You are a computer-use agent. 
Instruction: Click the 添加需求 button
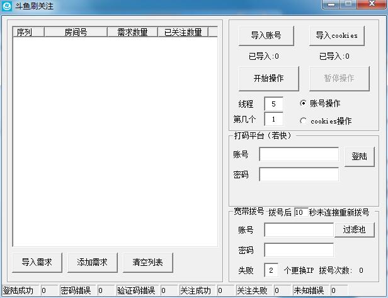click(93, 262)
